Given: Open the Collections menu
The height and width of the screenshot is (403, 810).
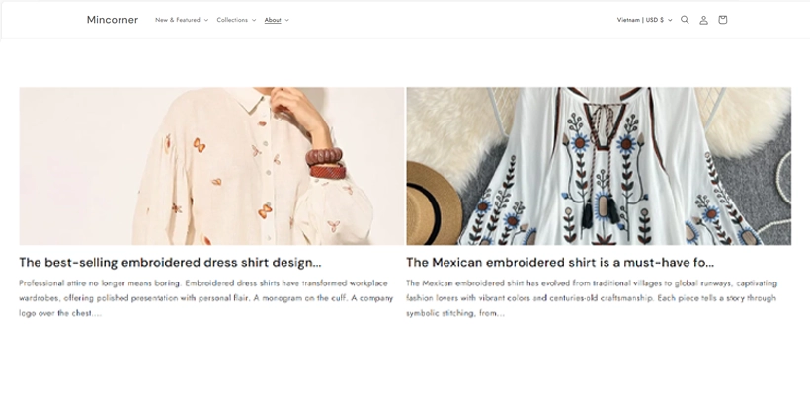Looking at the screenshot, I should point(232,20).
